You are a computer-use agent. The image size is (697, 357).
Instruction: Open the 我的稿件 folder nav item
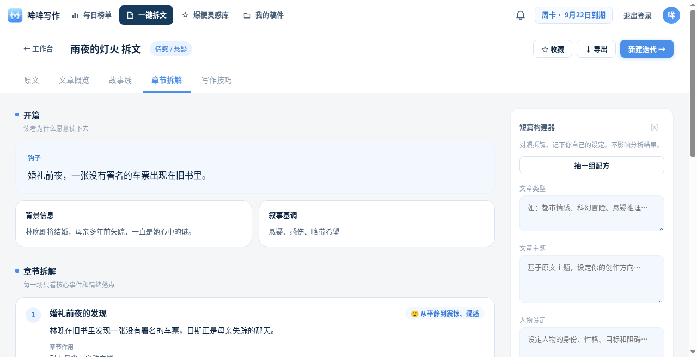click(x=264, y=15)
